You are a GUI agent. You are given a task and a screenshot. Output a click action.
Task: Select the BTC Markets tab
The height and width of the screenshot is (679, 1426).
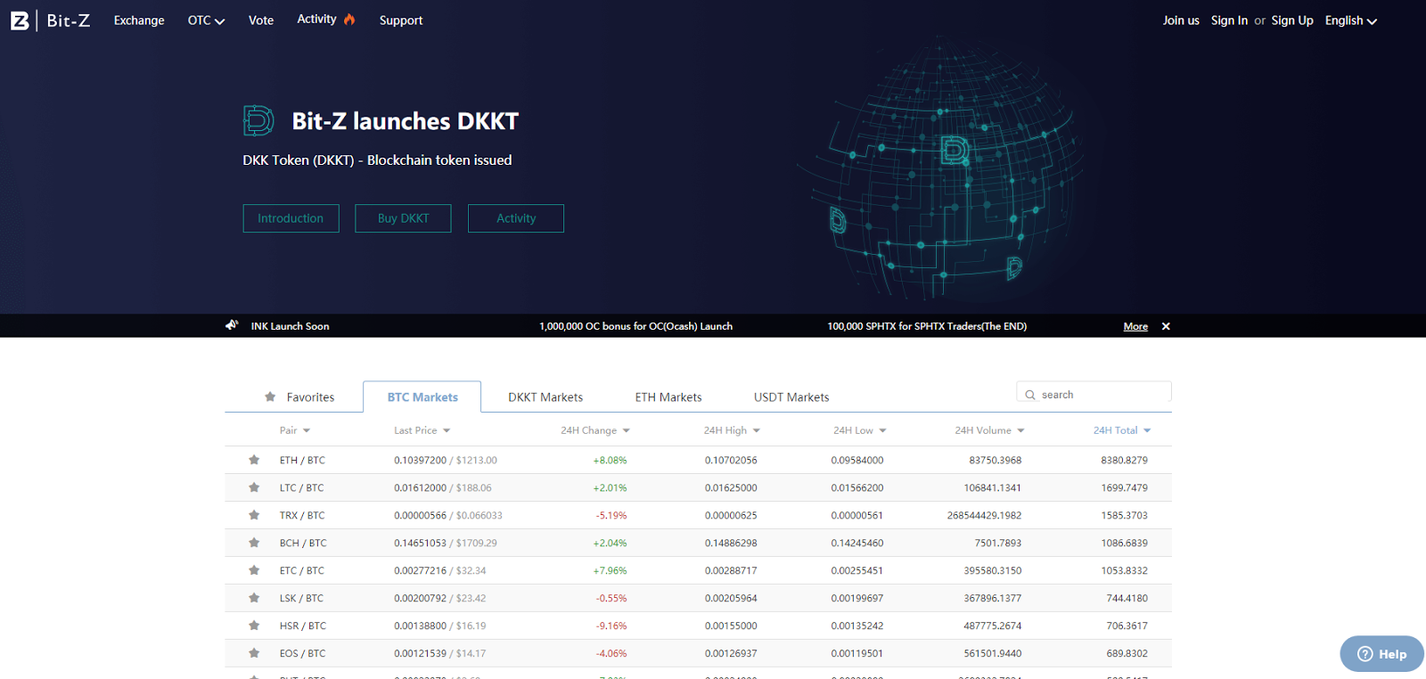coord(422,397)
